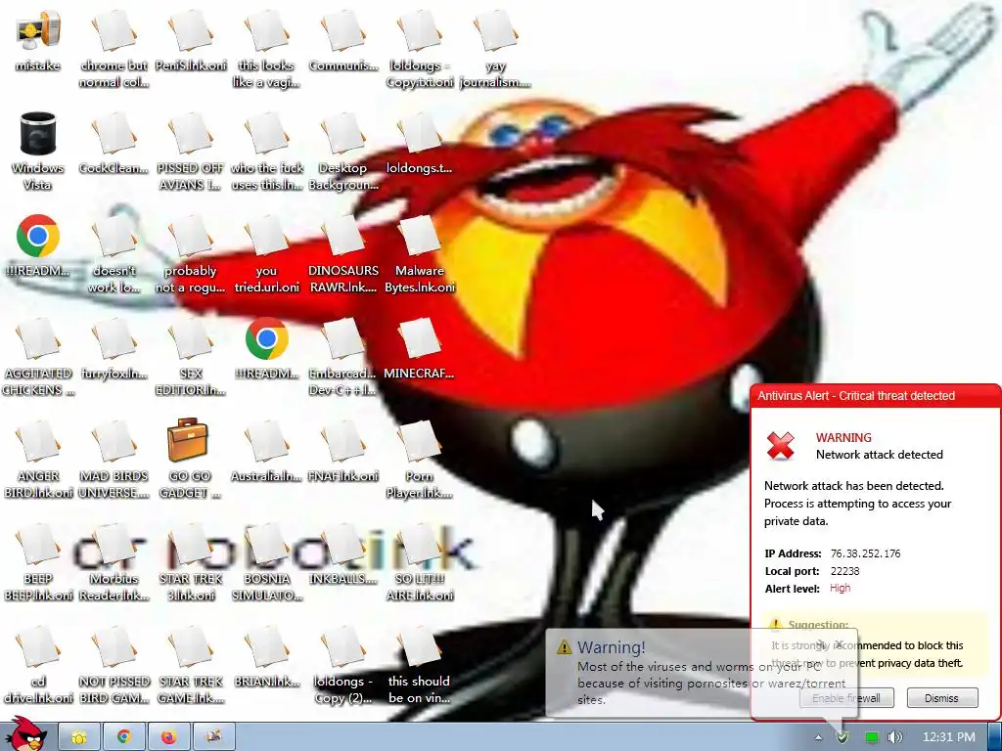Select 'MAD BIRDS UNIVERSE...' desktop file
1002x751 pixels.
pos(114,460)
